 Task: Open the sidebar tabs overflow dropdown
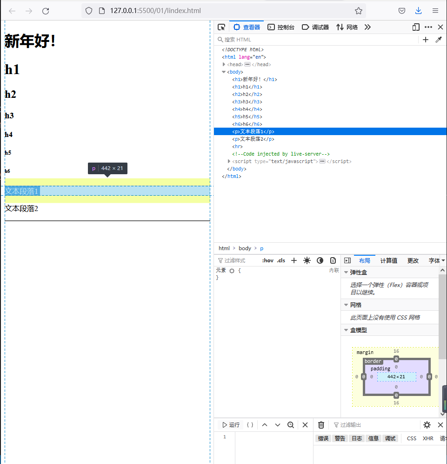coord(443,260)
